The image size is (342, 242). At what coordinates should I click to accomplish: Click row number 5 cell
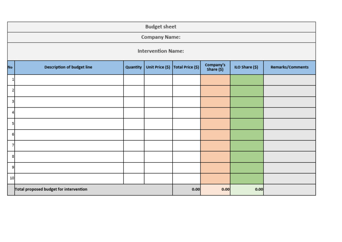pyautogui.click(x=11, y=124)
